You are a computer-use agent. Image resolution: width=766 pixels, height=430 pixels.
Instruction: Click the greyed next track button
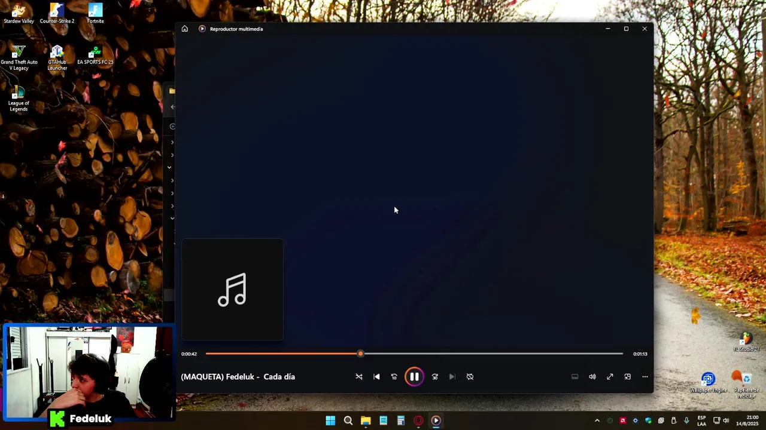(x=452, y=377)
